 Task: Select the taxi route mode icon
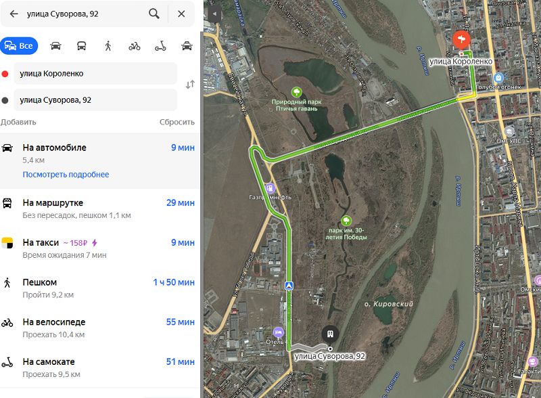[187, 45]
